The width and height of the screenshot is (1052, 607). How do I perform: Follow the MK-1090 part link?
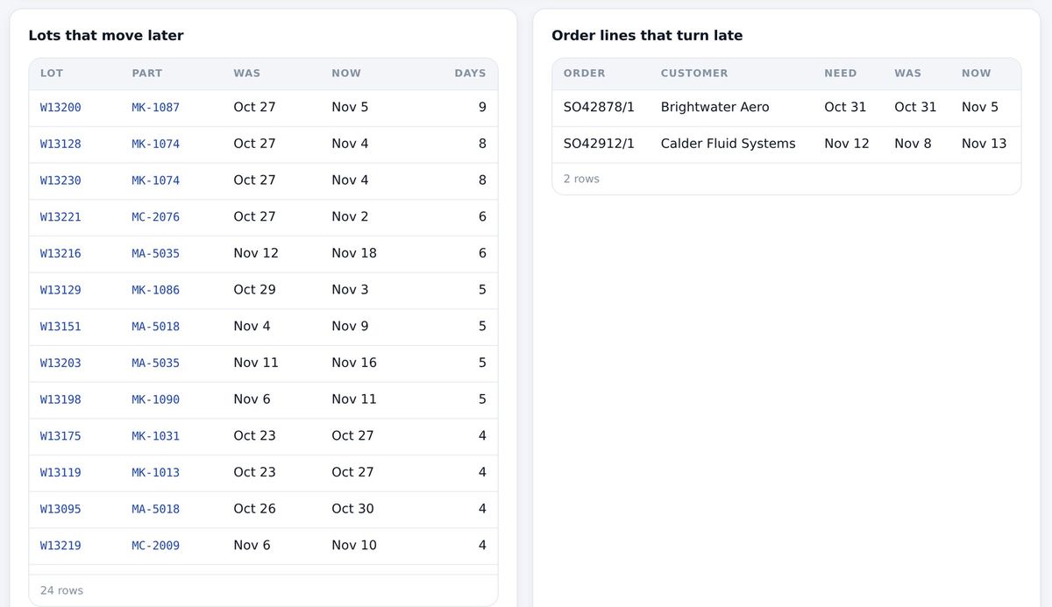tap(155, 399)
